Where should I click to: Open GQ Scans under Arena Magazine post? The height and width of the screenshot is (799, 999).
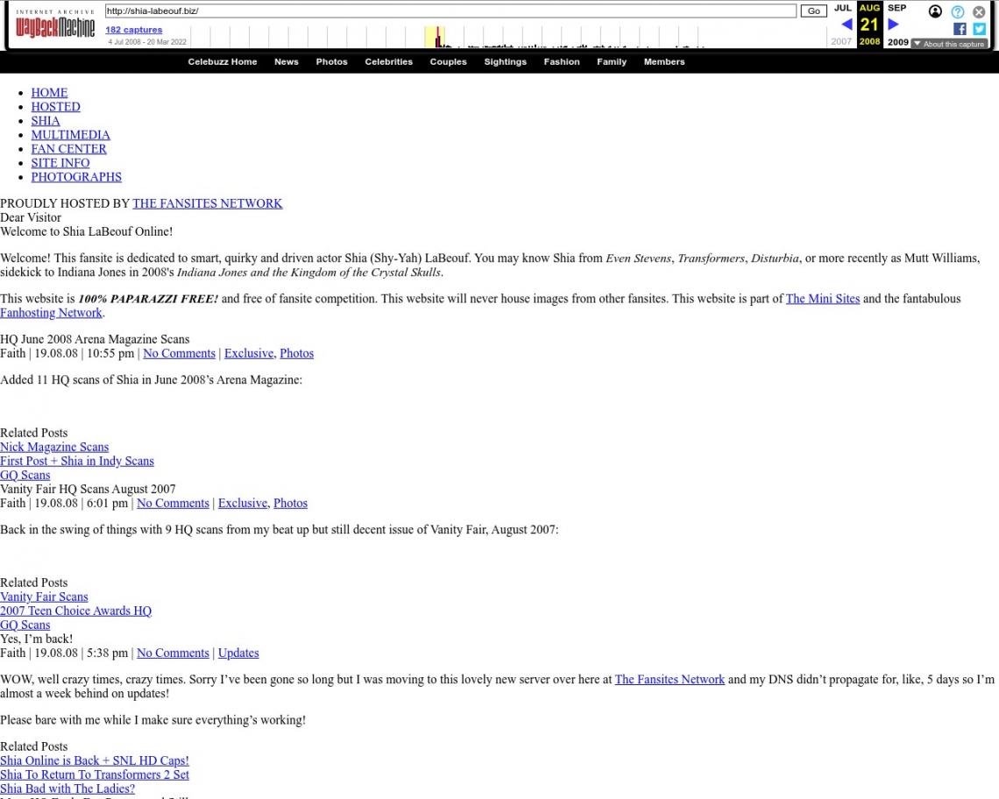tap(25, 476)
